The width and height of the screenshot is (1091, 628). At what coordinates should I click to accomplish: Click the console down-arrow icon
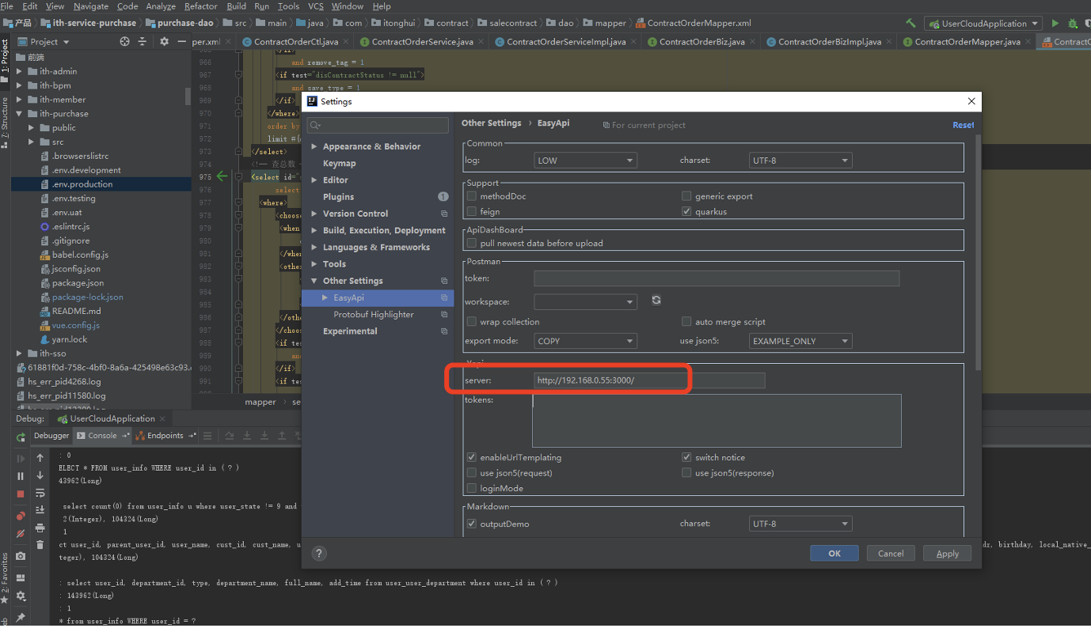tap(40, 476)
